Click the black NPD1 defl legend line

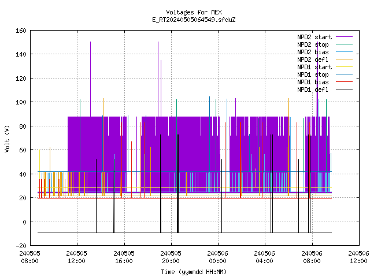click(344, 89)
